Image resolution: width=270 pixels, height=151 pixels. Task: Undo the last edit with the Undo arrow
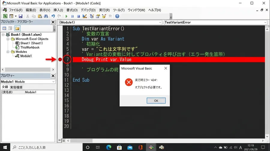(x=53, y=16)
